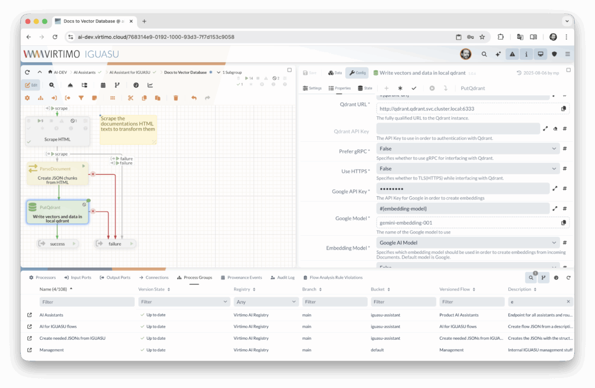Screen dimensions: 595x388
Task: Click the Data button in the config header
Action: 335,73
